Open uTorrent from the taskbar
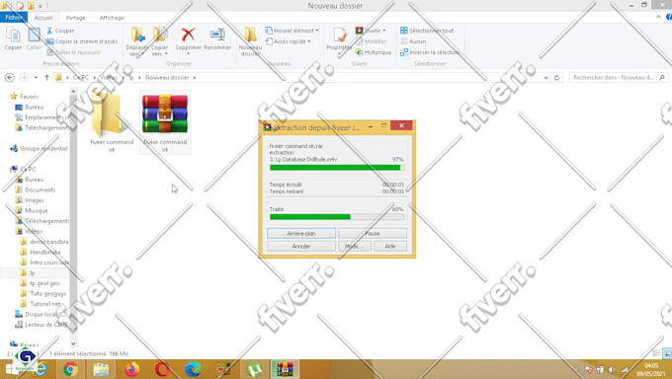Screen dimensions: 672x379 coord(255,369)
